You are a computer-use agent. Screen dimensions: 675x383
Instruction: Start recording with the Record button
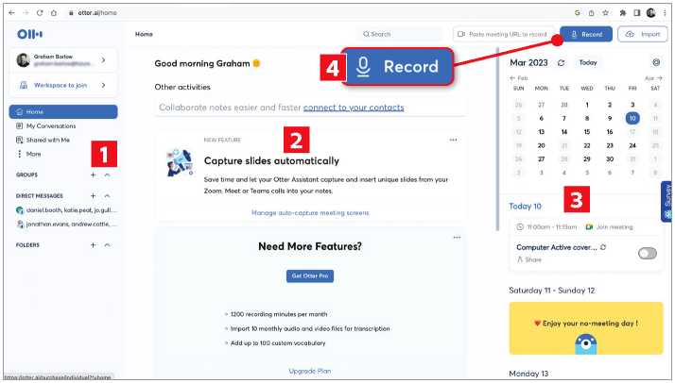(x=586, y=34)
